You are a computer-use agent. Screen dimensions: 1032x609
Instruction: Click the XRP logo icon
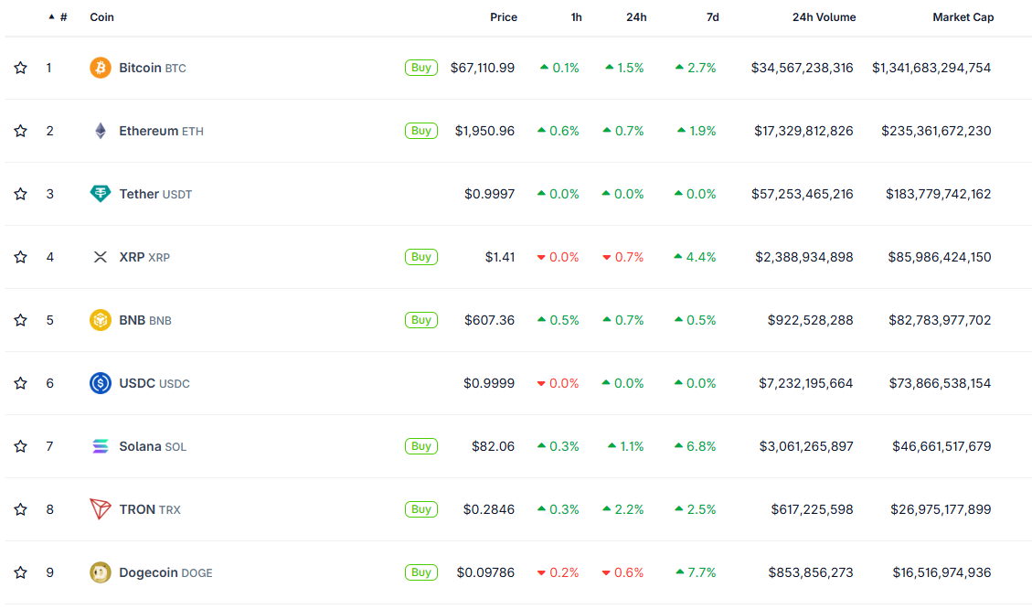click(x=101, y=257)
